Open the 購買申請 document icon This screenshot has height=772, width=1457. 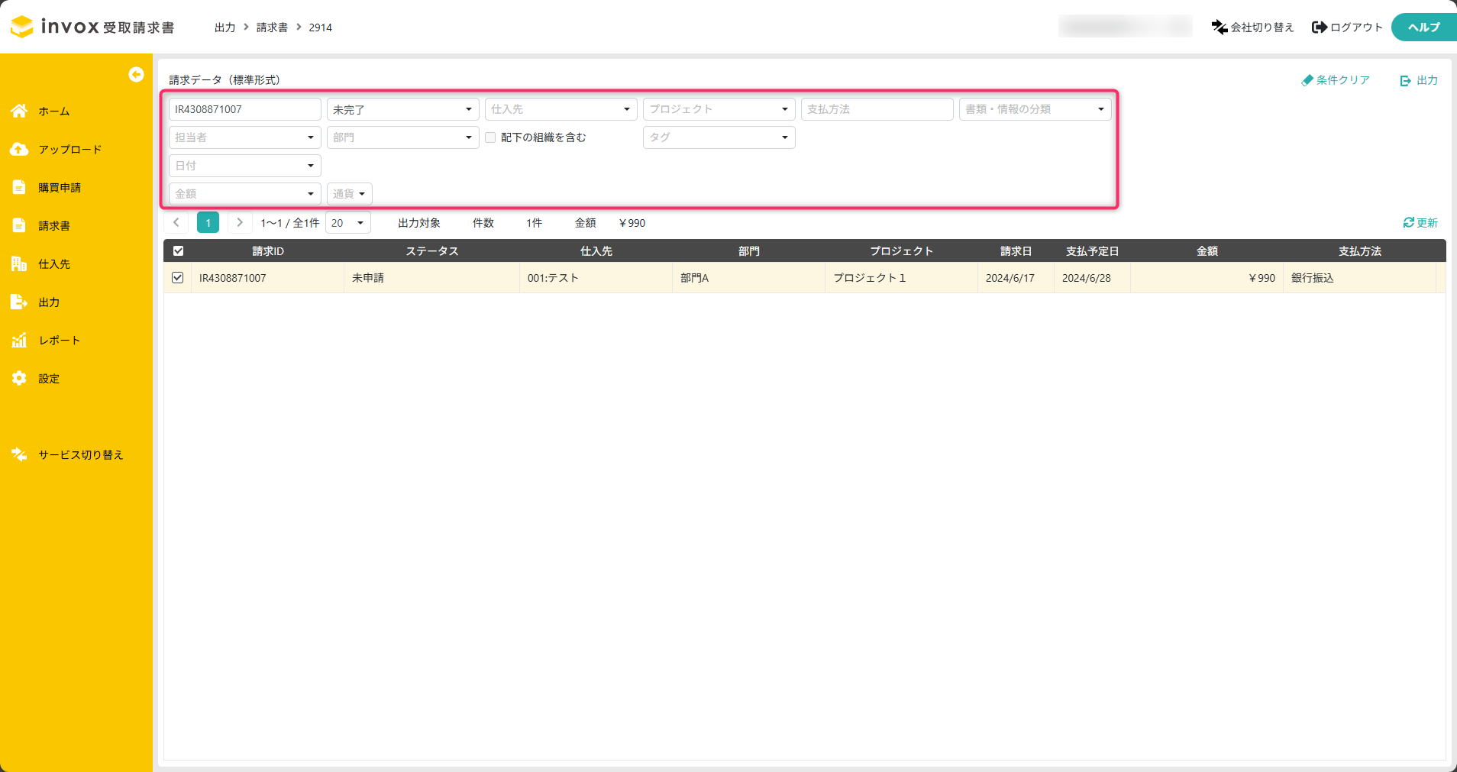19,187
